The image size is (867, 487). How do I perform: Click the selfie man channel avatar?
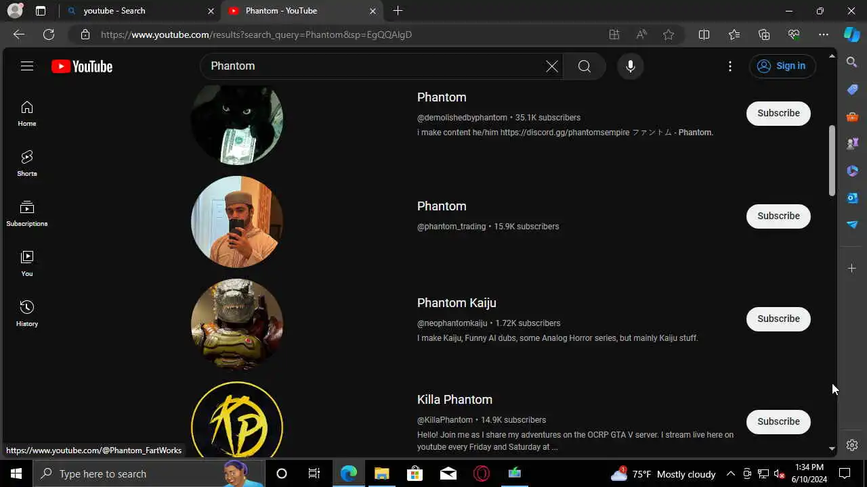click(x=237, y=222)
